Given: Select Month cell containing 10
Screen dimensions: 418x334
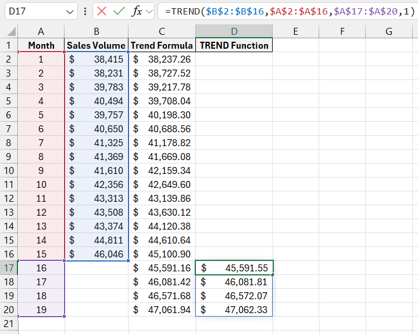Looking at the screenshot, I should pyautogui.click(x=41, y=184).
